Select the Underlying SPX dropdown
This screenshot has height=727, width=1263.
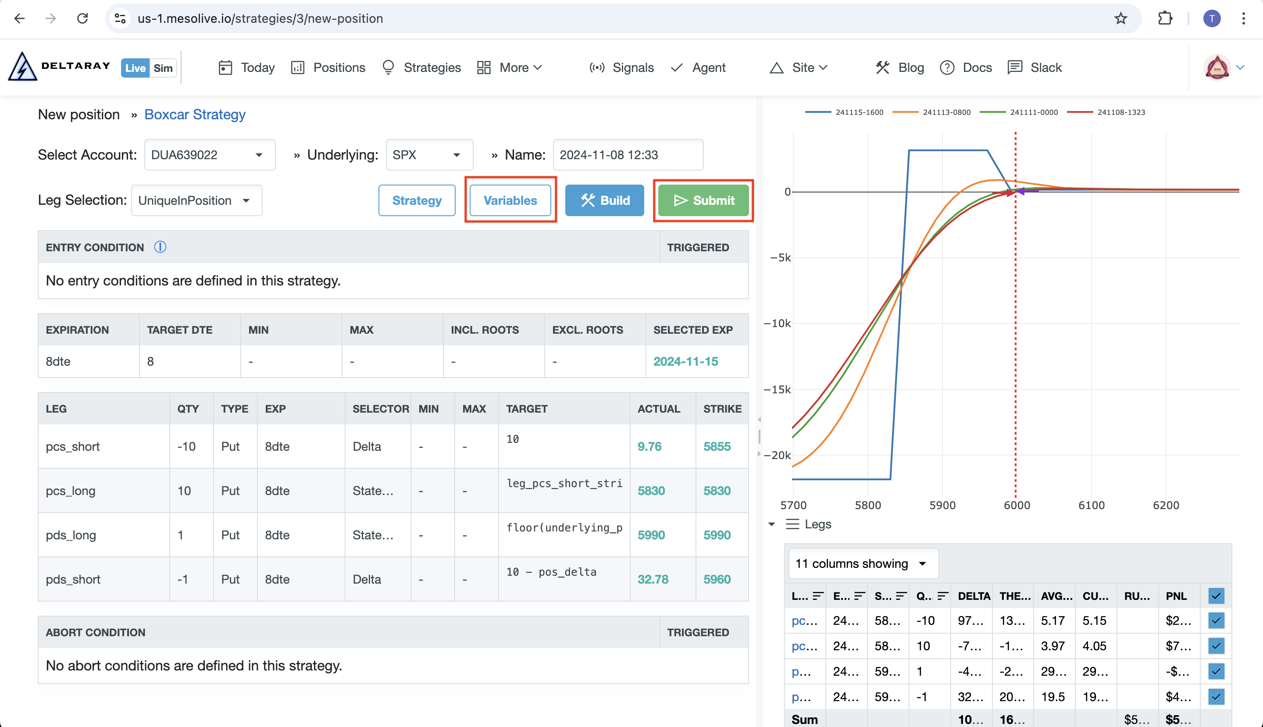pyautogui.click(x=426, y=155)
